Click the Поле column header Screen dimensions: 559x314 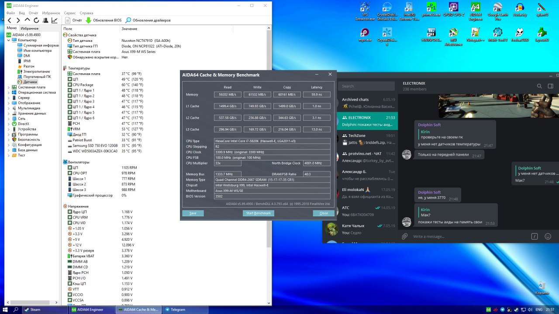point(90,28)
